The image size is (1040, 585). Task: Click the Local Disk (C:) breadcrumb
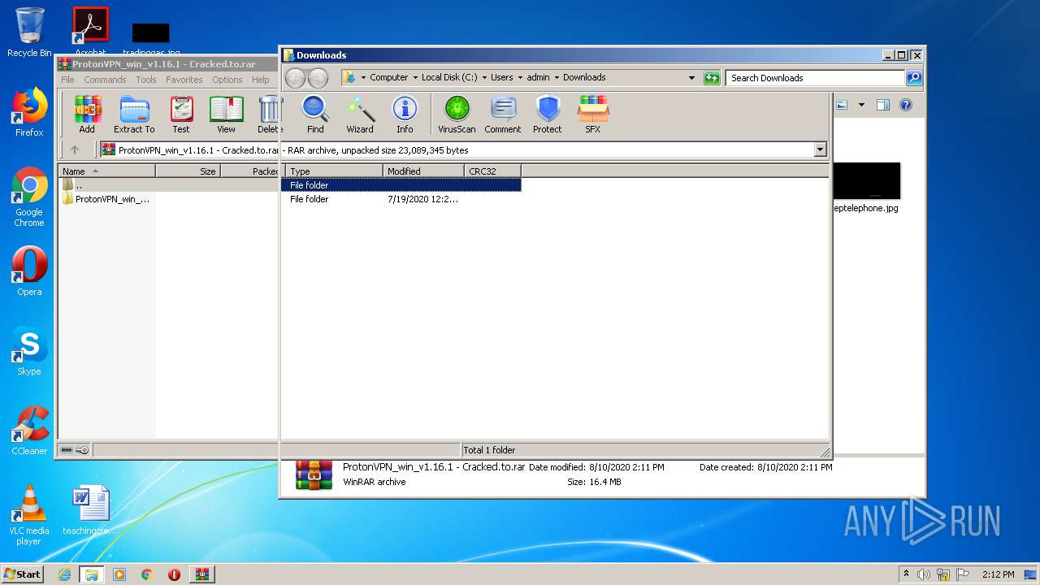(449, 77)
